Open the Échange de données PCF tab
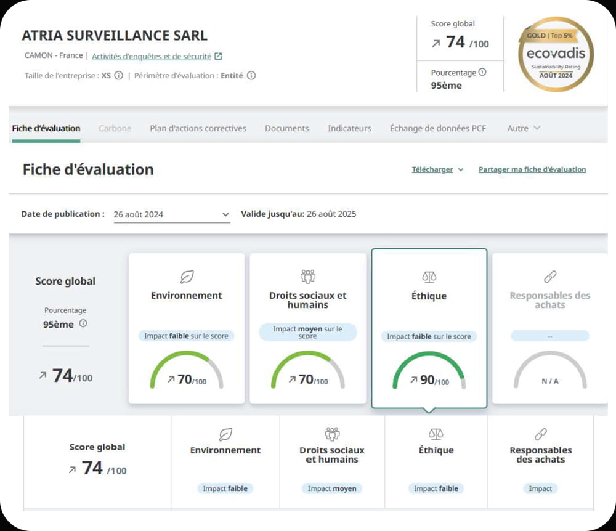 coord(437,128)
